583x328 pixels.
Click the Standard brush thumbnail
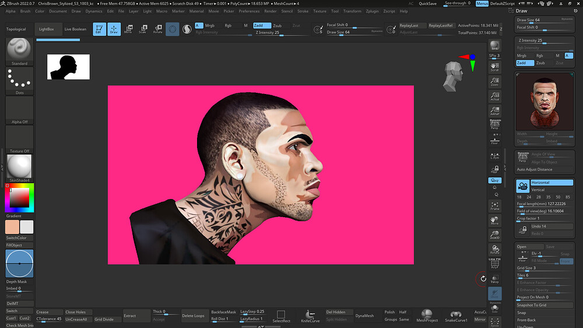[x=19, y=51]
